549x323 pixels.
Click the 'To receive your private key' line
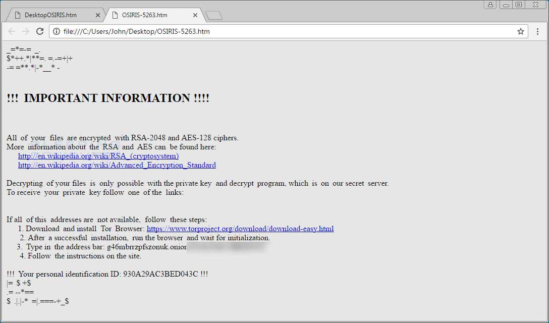[95, 192]
